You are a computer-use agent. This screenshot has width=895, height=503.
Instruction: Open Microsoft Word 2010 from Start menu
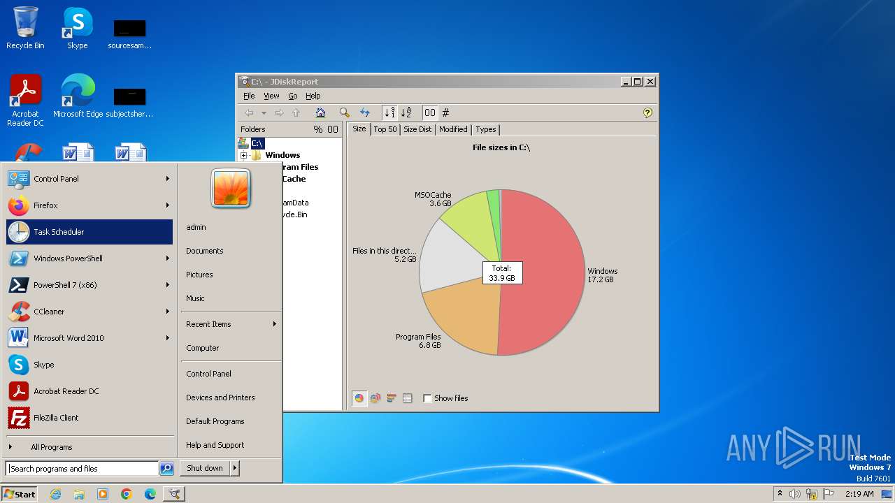89,338
